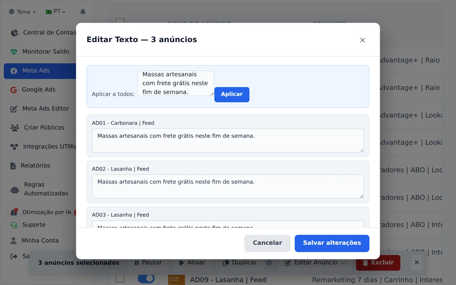Open the Tema dropdown
Viewport: 456px width, 285px height.
click(x=22, y=12)
